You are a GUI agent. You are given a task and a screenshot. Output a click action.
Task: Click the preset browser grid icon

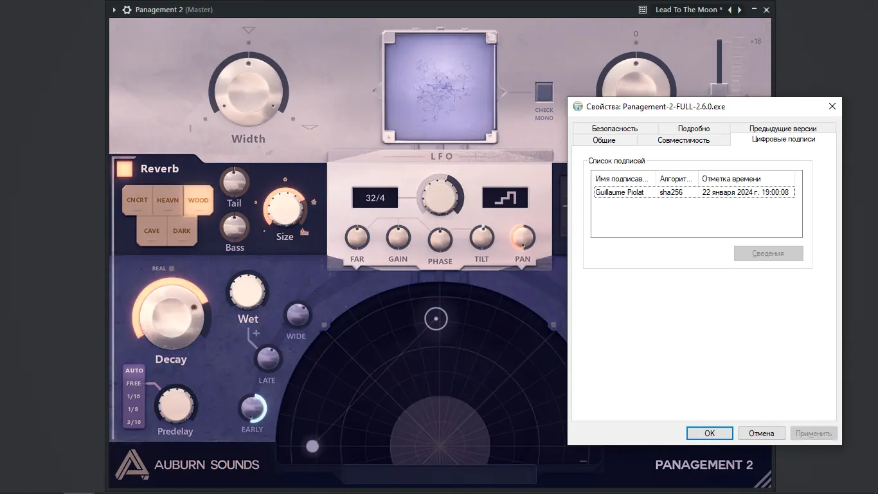pos(643,10)
